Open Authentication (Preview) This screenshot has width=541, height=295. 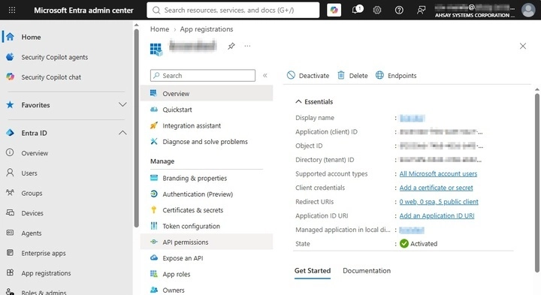click(198, 194)
